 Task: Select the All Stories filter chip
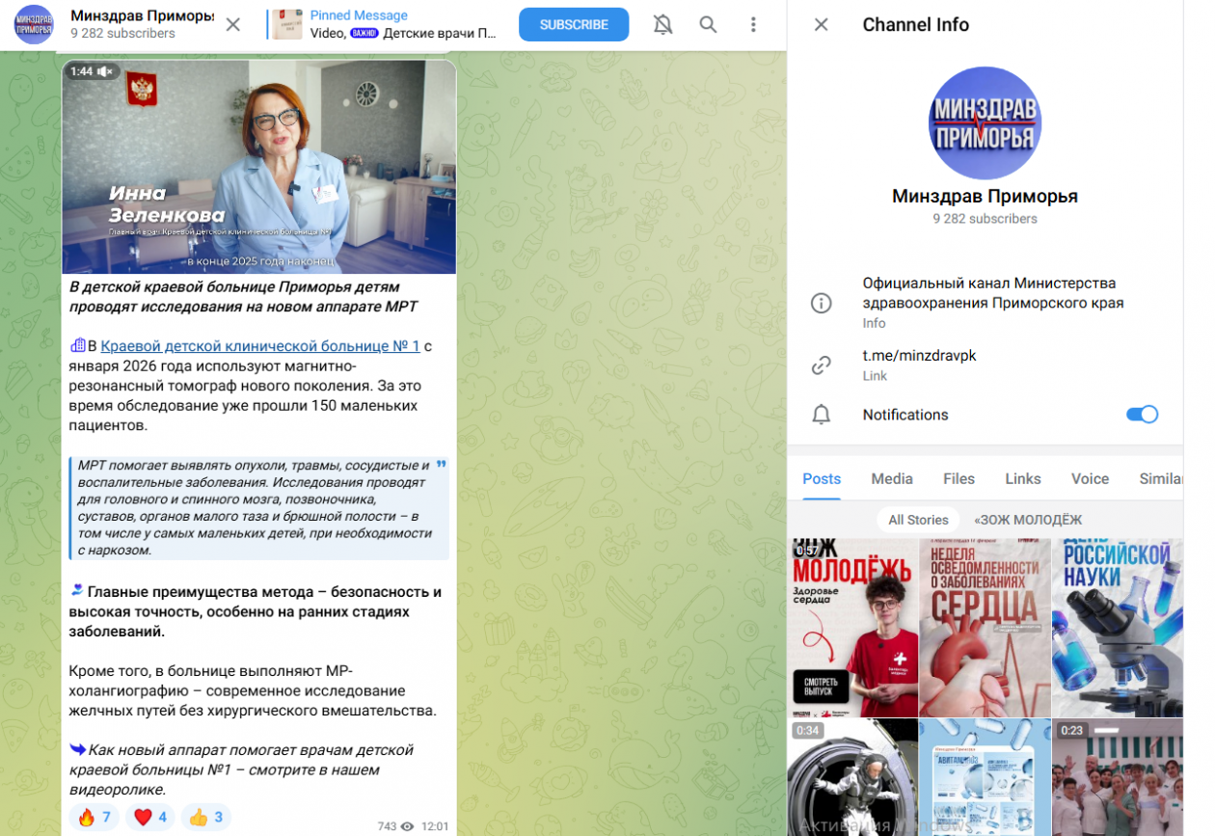[x=918, y=520]
